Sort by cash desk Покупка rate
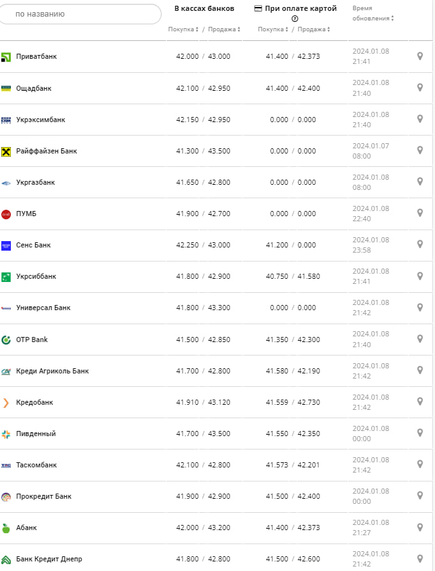This screenshot has height=571, width=435. click(x=183, y=29)
